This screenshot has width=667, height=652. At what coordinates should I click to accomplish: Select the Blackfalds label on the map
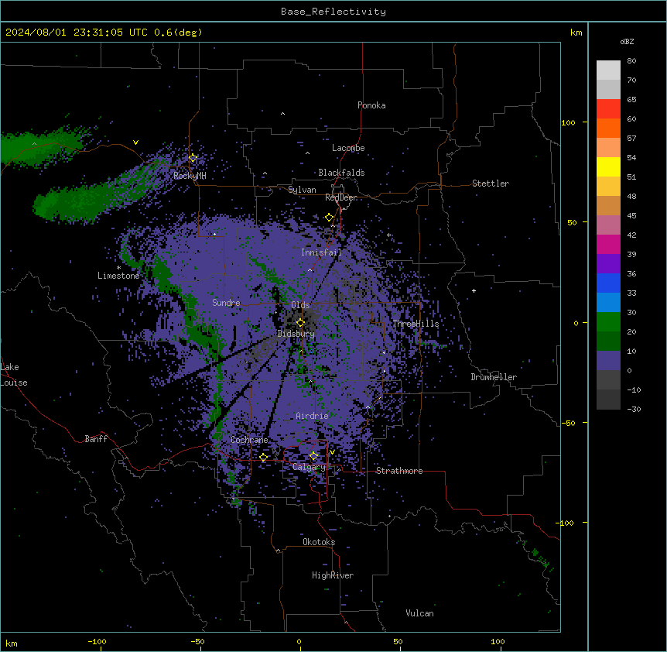[x=341, y=173]
